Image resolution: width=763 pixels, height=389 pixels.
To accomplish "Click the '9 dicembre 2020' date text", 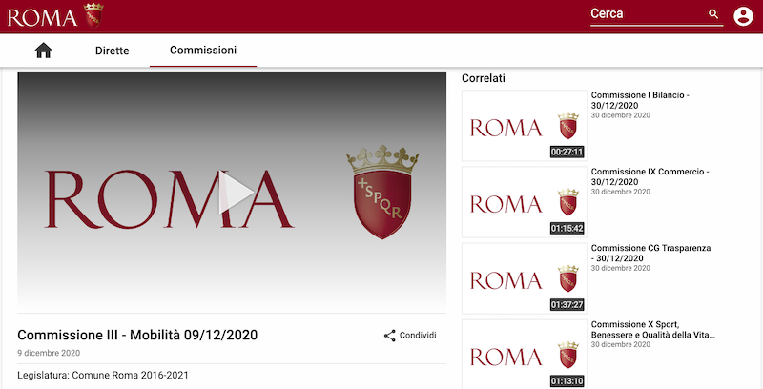I will (49, 353).
